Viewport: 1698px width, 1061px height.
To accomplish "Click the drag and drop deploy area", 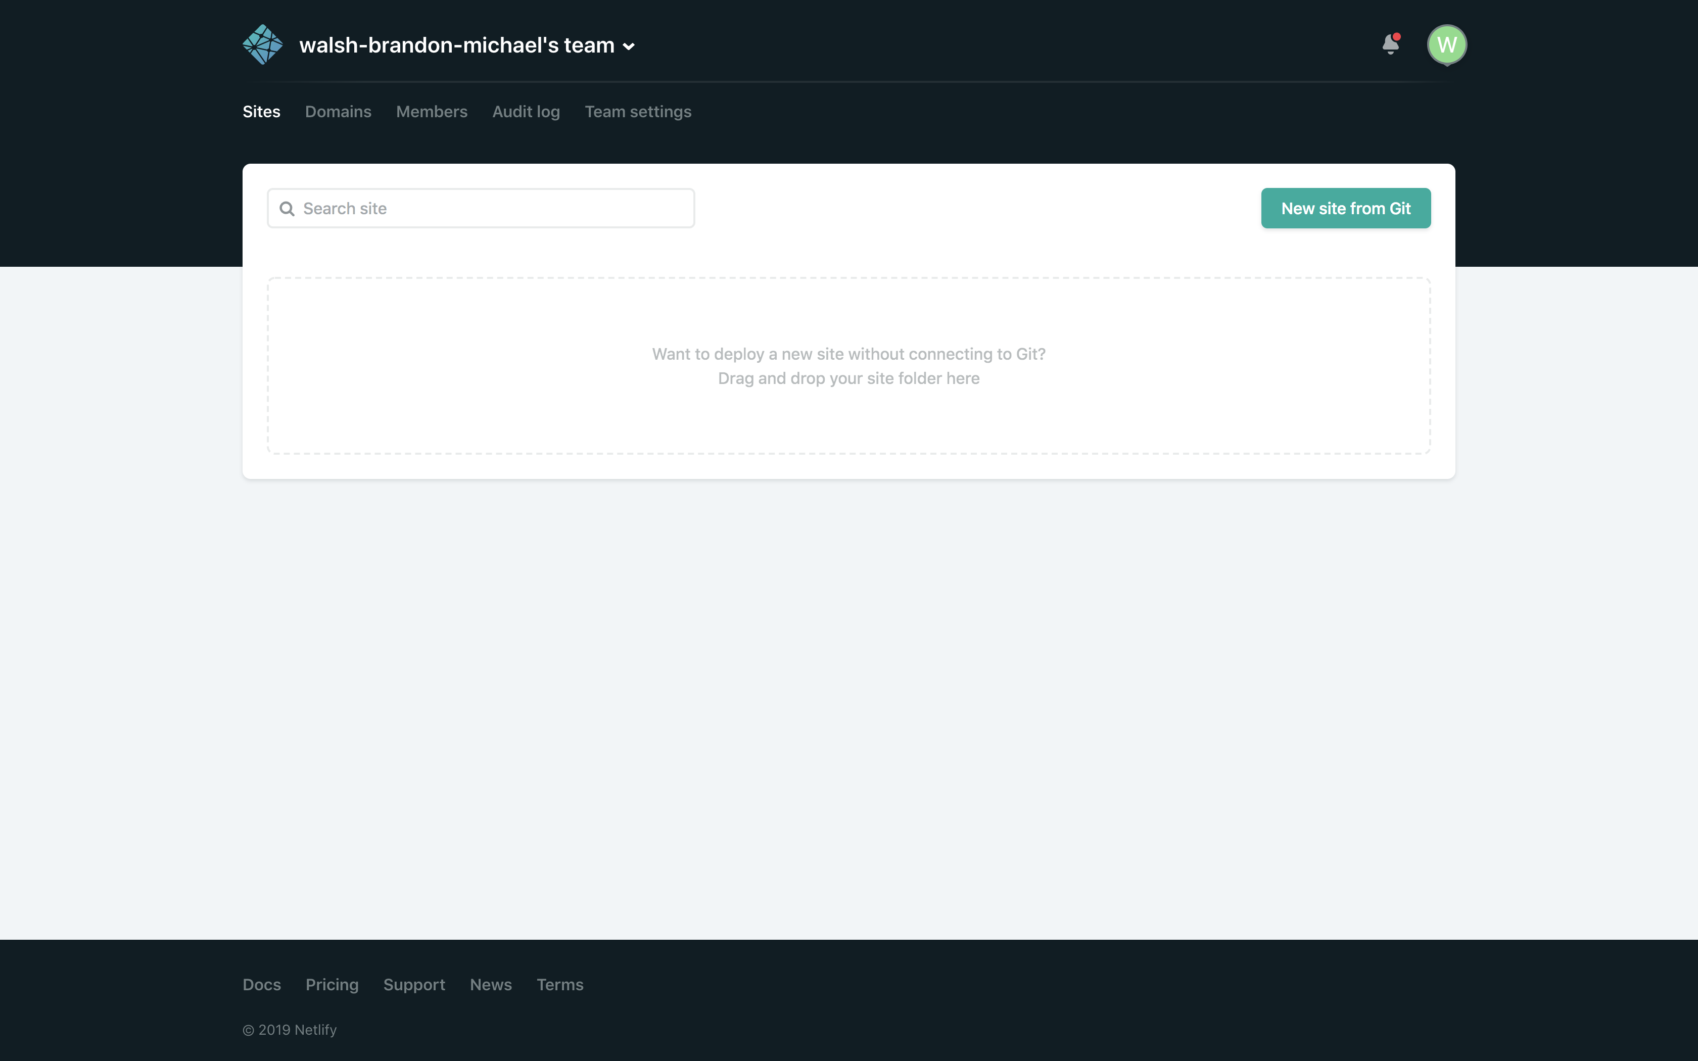I will pos(848,366).
